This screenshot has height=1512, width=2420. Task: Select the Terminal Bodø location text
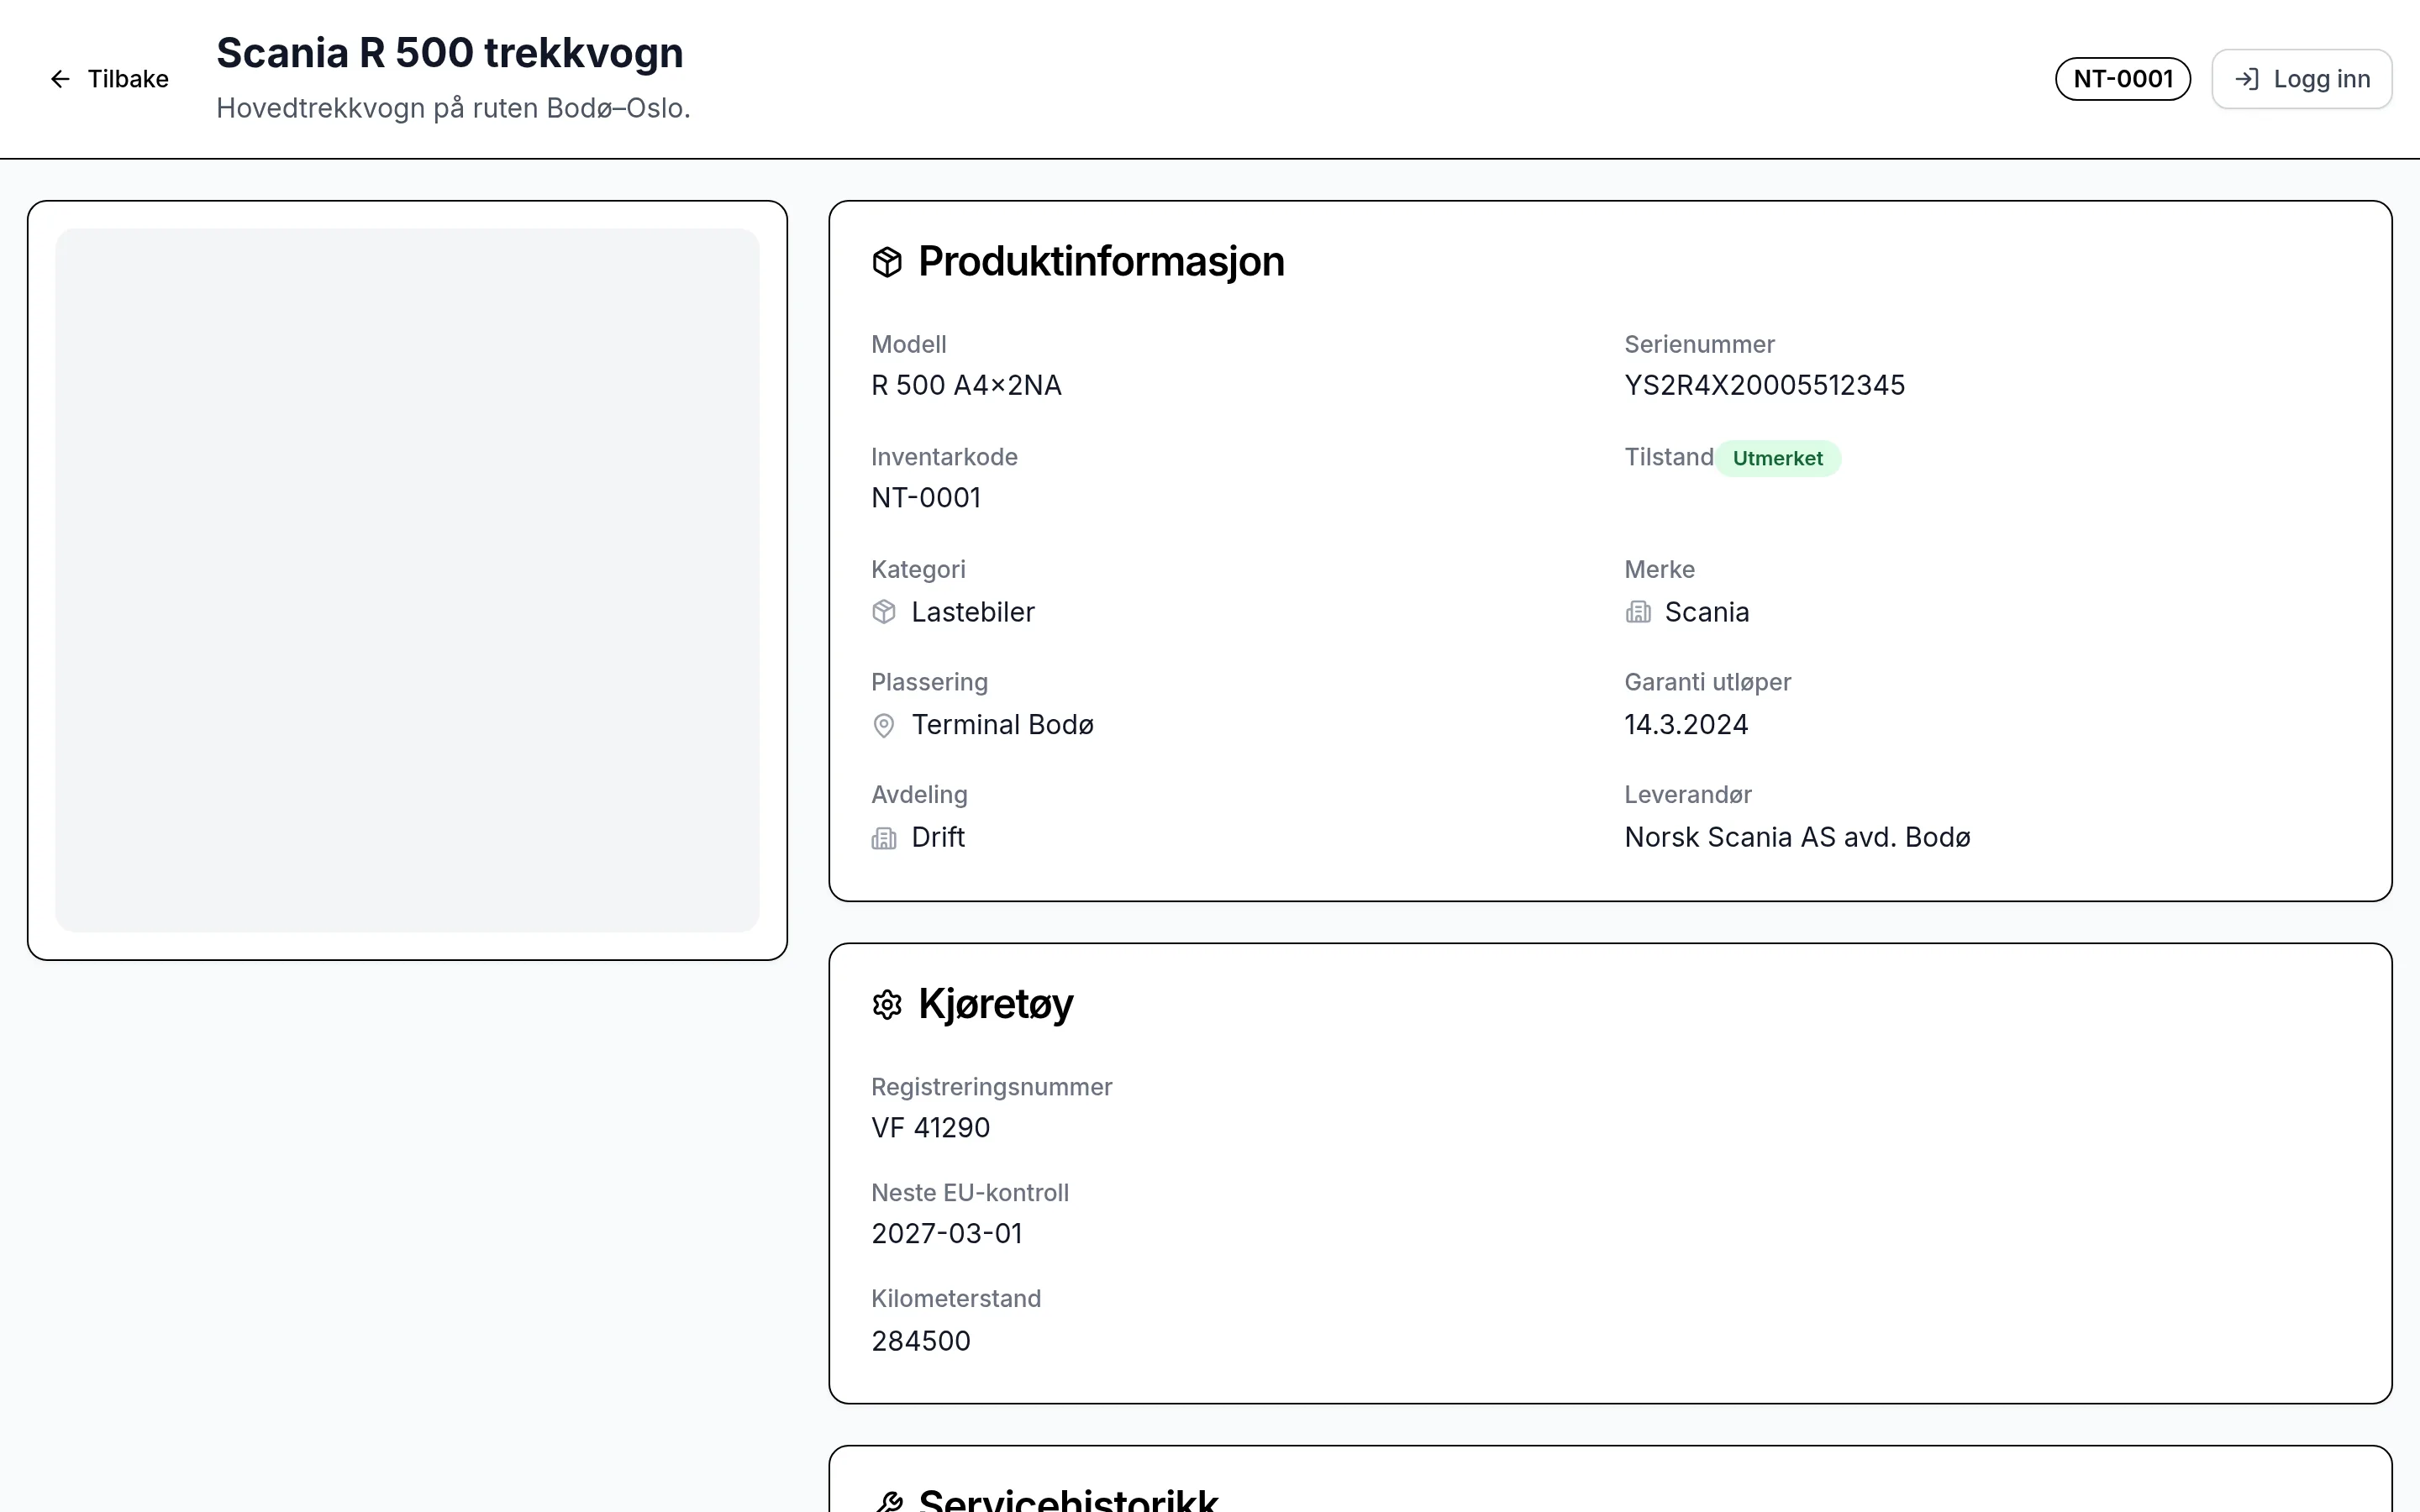pyautogui.click(x=1002, y=725)
